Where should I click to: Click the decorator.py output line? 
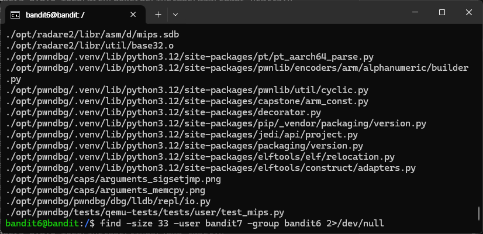(163, 112)
